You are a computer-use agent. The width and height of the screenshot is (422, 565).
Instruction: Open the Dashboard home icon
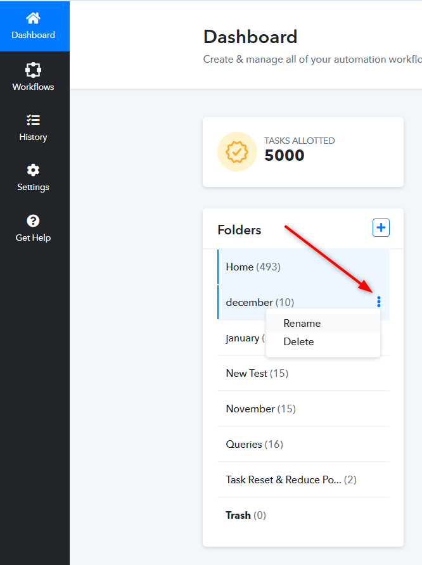point(33,18)
